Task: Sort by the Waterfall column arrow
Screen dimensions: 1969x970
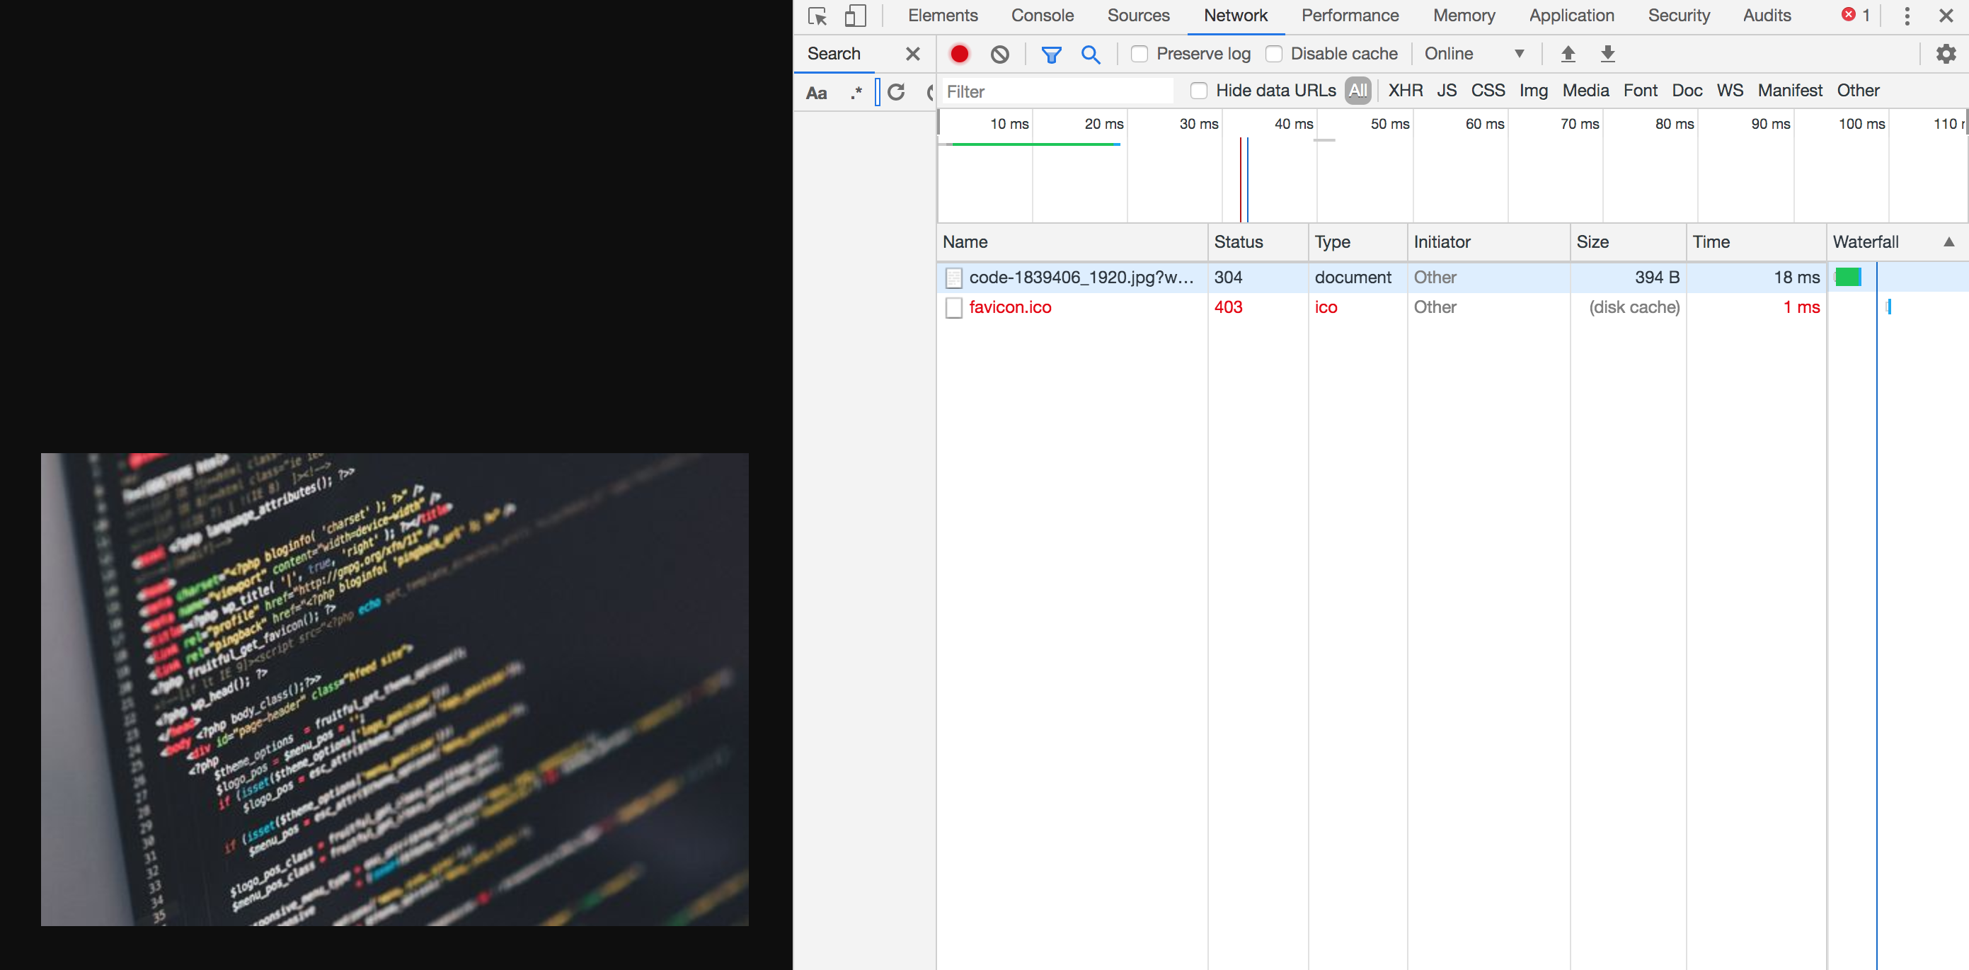Action: [1948, 241]
